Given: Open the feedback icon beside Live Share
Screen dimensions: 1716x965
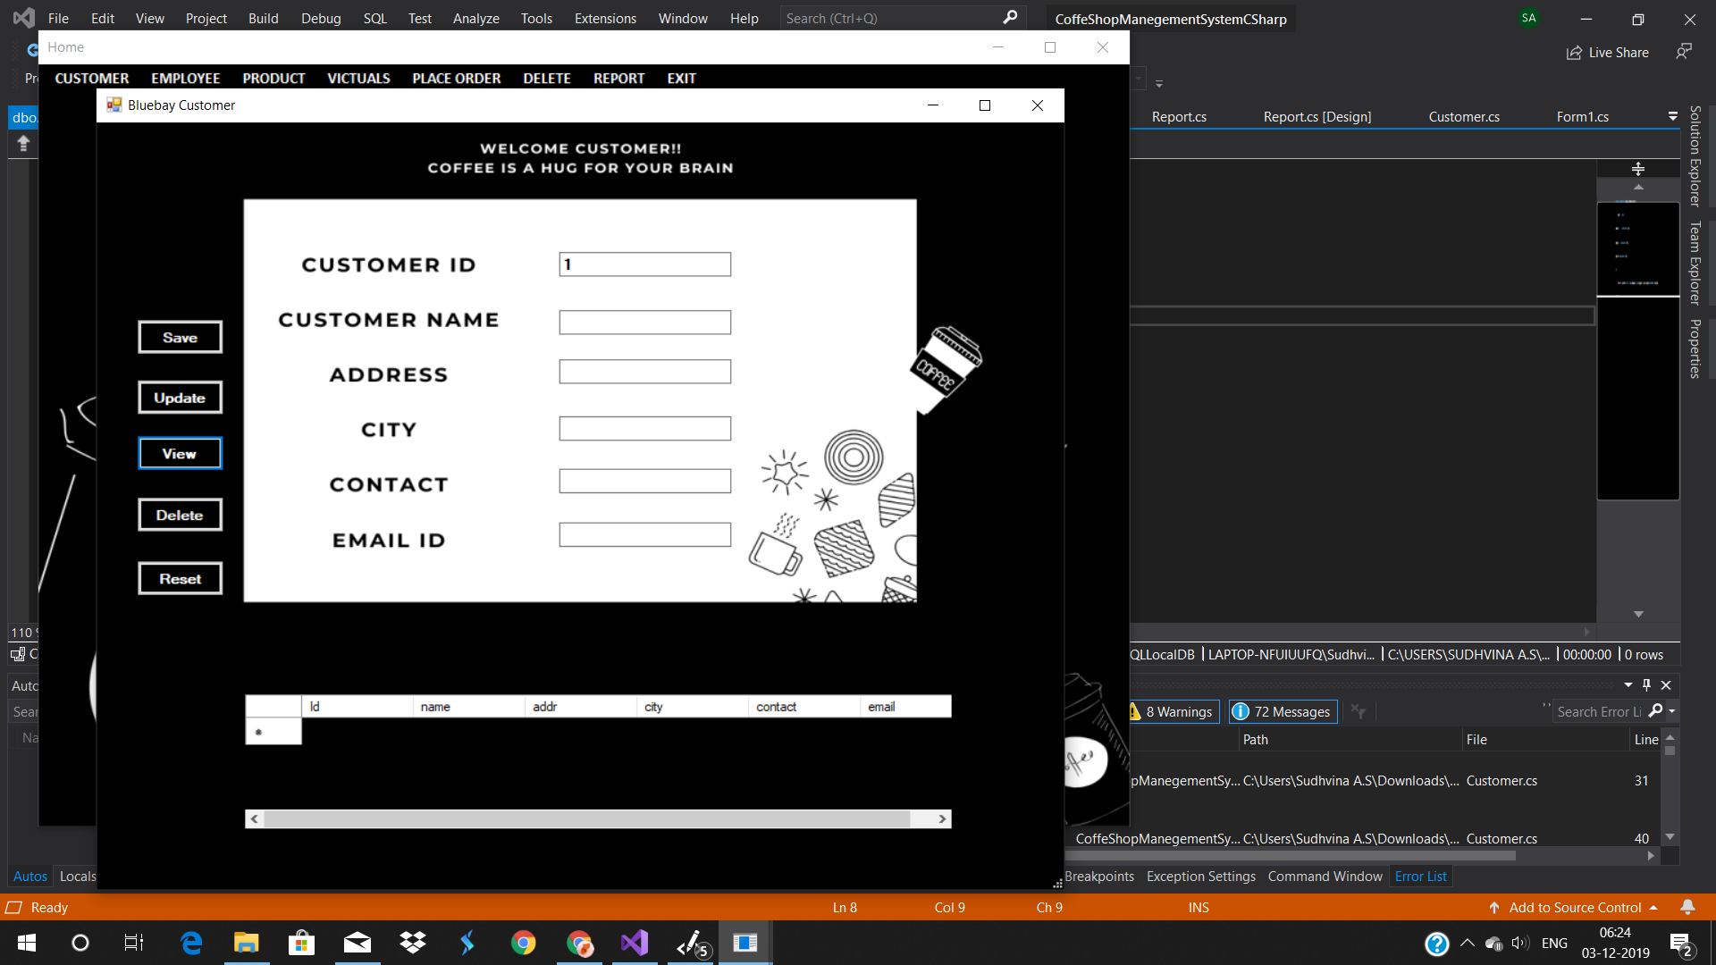Looking at the screenshot, I should tap(1684, 52).
